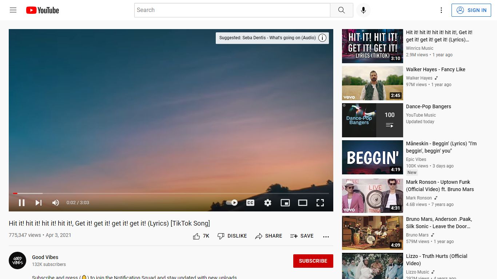Image resolution: width=497 pixels, height=279 pixels.
Task: Open the Good Vibes channel name link
Action: point(45,257)
